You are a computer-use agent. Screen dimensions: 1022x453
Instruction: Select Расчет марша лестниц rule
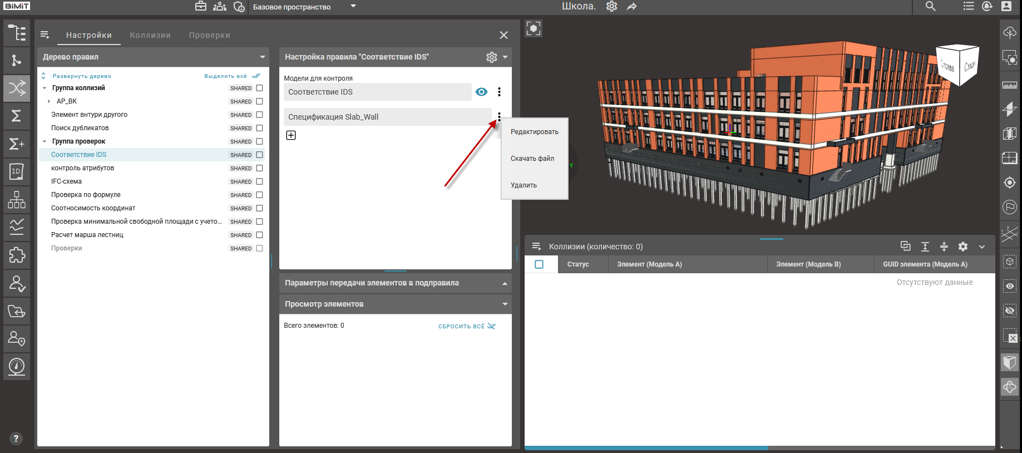coord(87,235)
